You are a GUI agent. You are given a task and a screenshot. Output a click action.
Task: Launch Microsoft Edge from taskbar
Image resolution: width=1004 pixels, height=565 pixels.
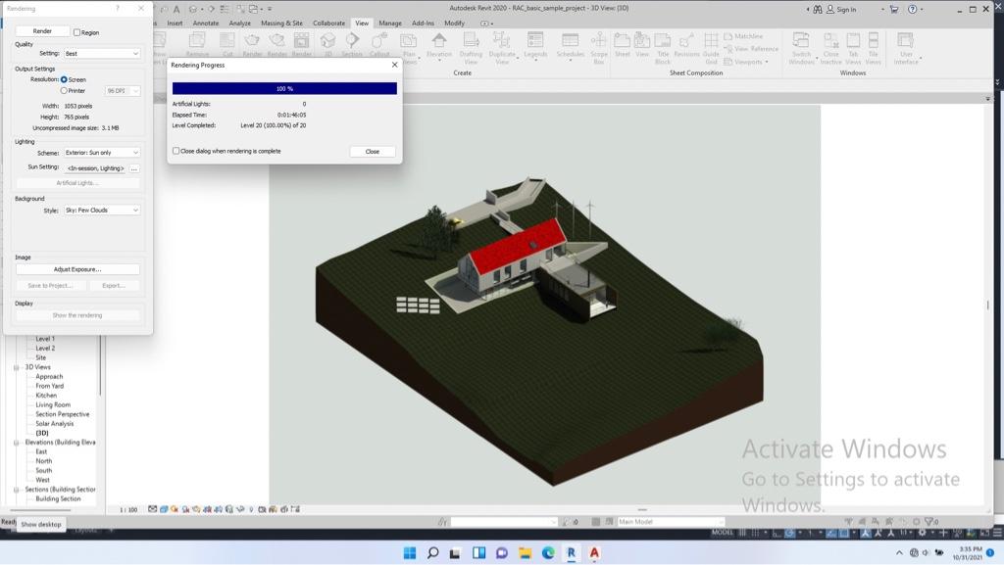click(548, 553)
